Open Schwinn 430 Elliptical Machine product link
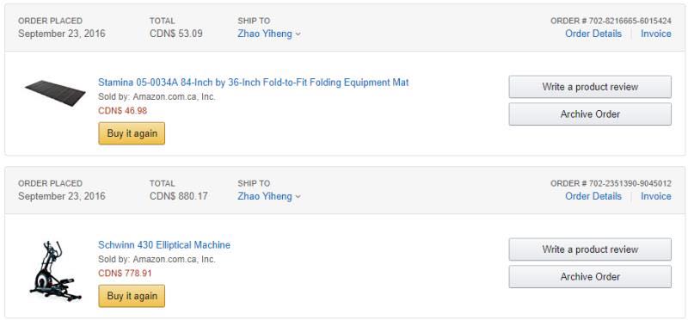The image size is (688, 320). [x=164, y=245]
